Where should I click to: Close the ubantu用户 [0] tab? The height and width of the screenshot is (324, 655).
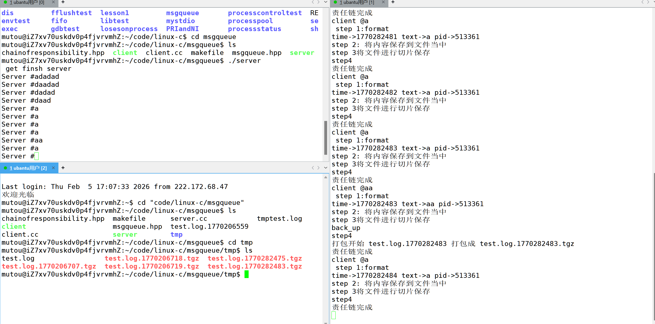pyautogui.click(x=53, y=2)
